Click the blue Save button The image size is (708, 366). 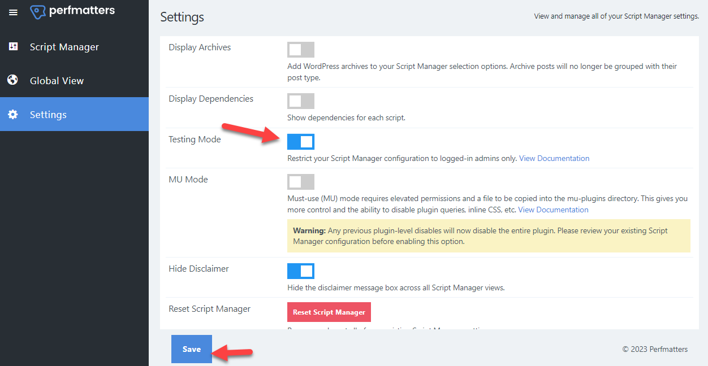(x=191, y=349)
